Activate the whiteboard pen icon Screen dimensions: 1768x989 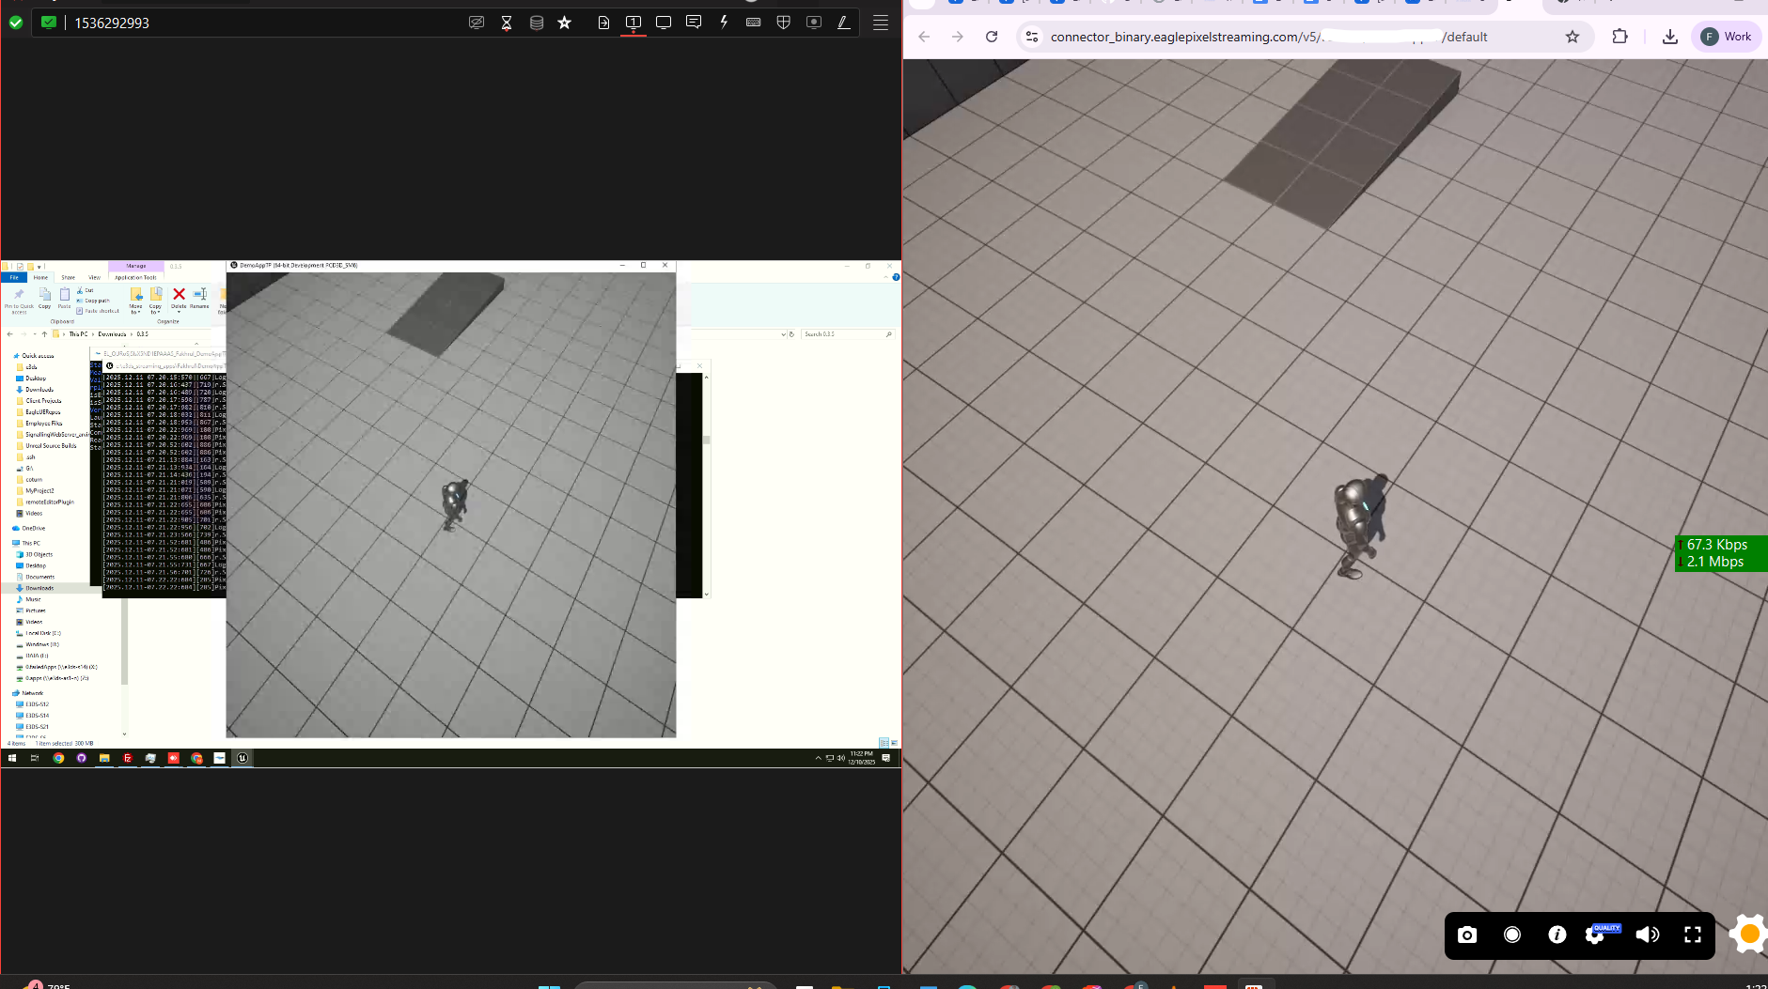(844, 23)
